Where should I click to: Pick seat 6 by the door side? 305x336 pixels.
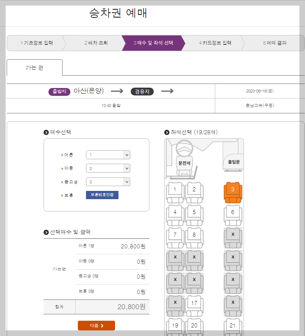coord(233,215)
